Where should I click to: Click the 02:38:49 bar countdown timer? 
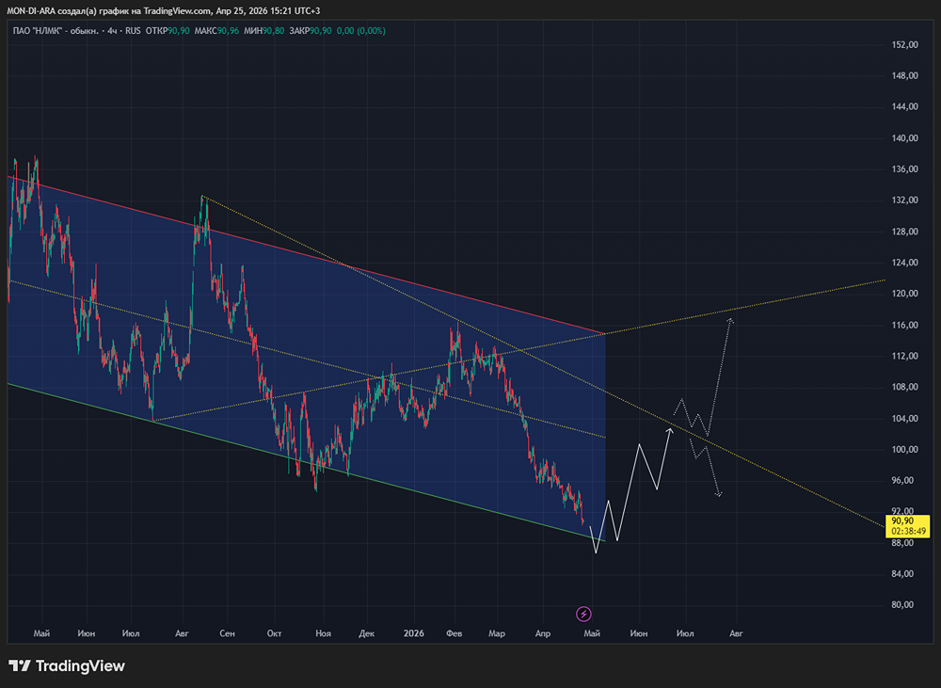pos(909,531)
